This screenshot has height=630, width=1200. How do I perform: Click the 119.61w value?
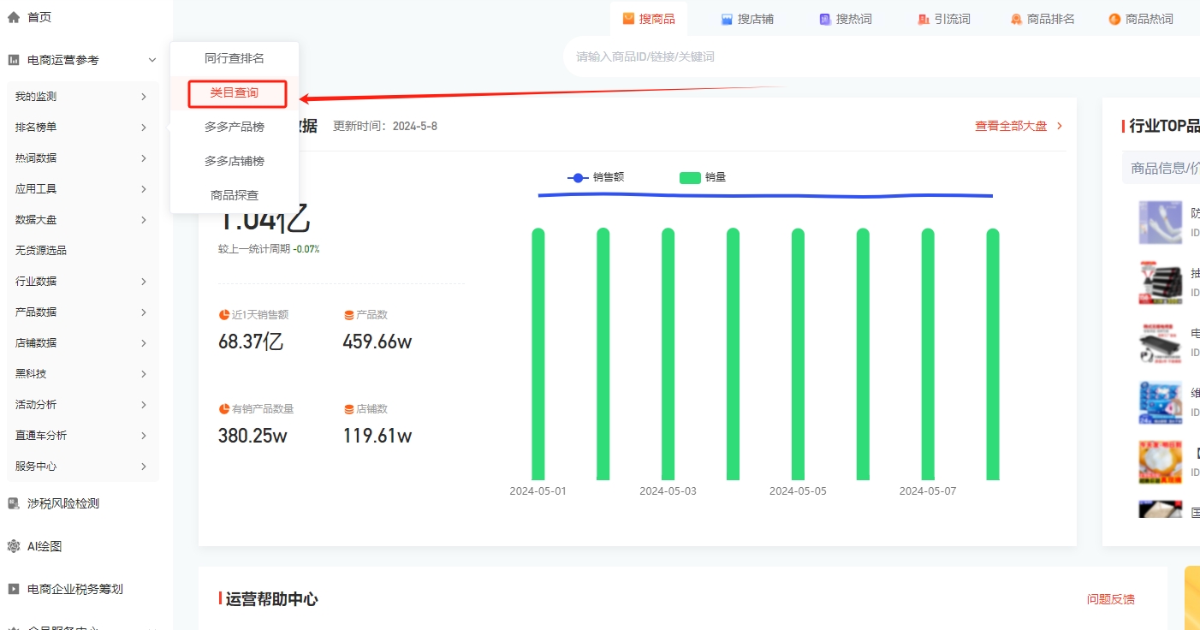tap(377, 436)
